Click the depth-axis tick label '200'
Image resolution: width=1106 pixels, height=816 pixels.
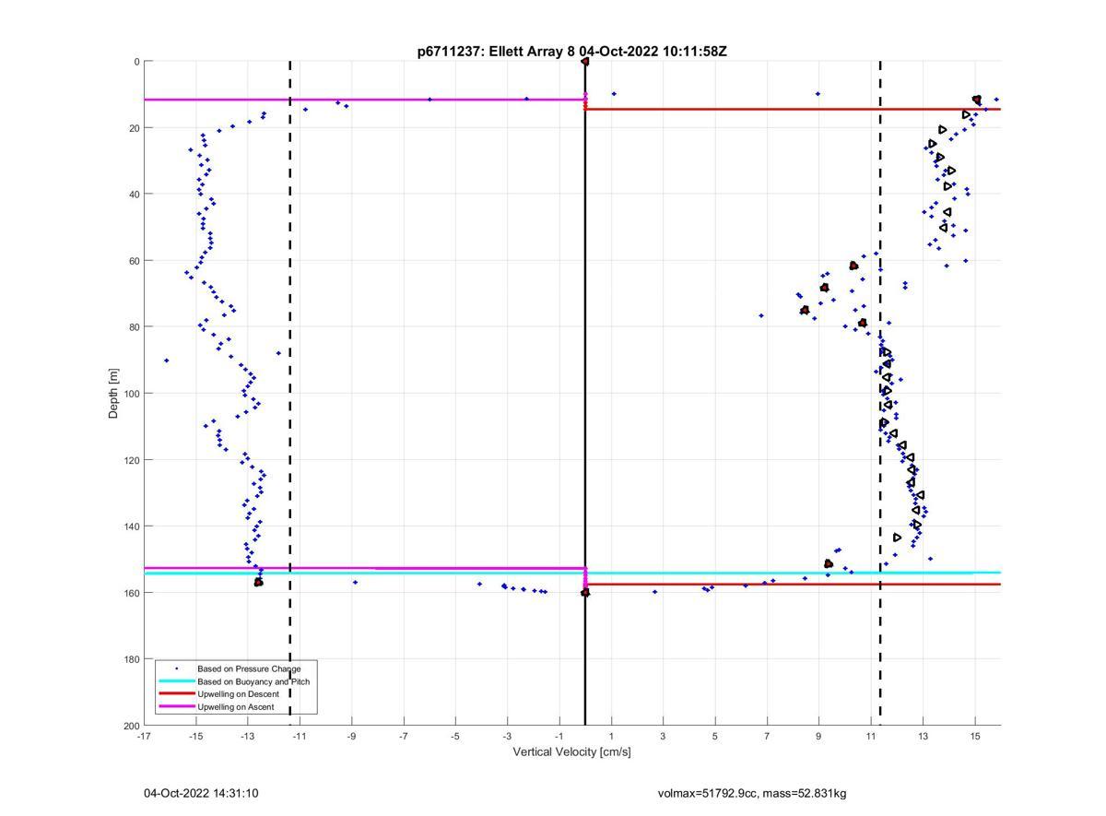point(132,726)
